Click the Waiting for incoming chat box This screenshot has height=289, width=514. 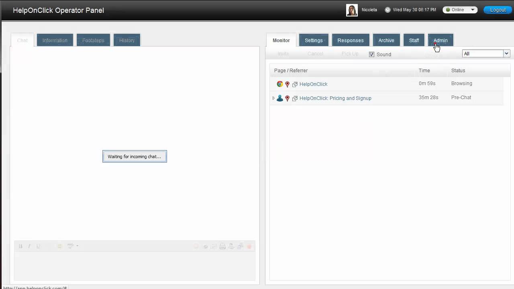click(135, 157)
